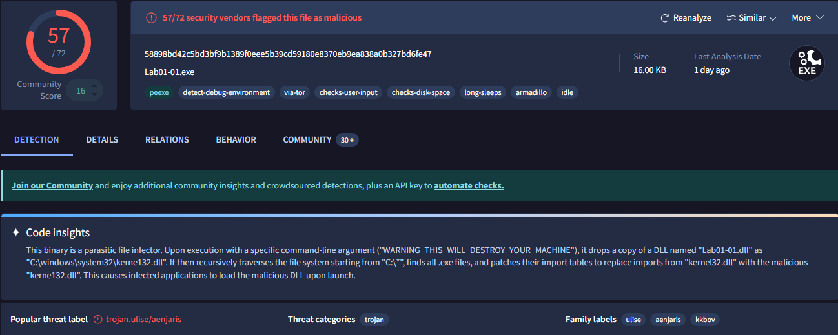
Task: Click the threat label warning icon
Action: click(x=98, y=320)
